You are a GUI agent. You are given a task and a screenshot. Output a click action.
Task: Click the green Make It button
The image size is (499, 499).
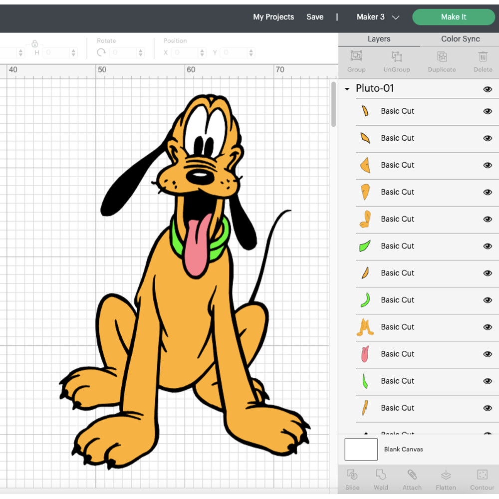click(x=453, y=17)
